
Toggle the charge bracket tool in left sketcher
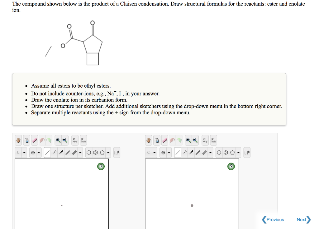[x=117, y=152]
